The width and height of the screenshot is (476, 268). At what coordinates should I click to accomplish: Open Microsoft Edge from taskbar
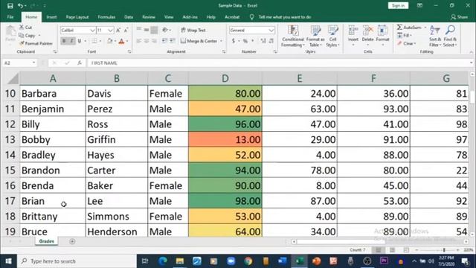[163, 261]
